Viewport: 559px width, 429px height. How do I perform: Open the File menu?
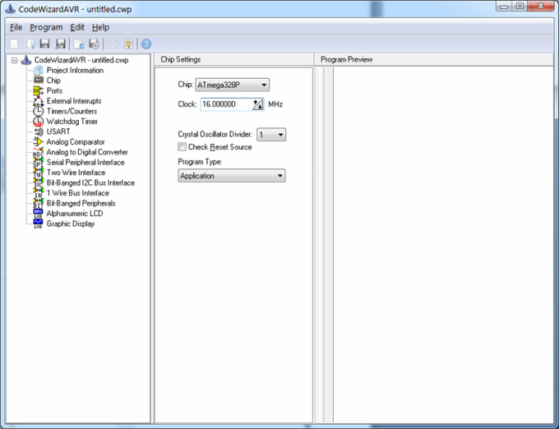coord(16,27)
